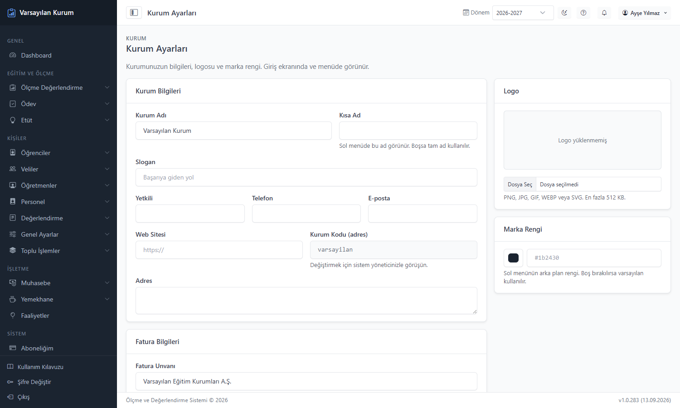The width and height of the screenshot is (680, 408).
Task: Select Şifre Değiştir menu item
Action: coord(58,382)
